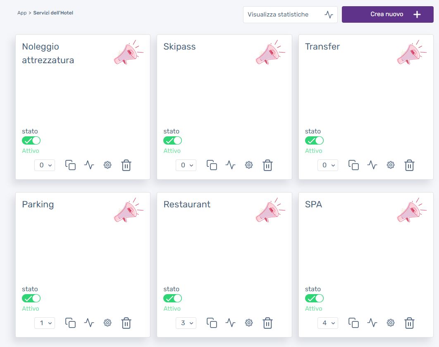Click trash icon on SPA card

point(409,323)
